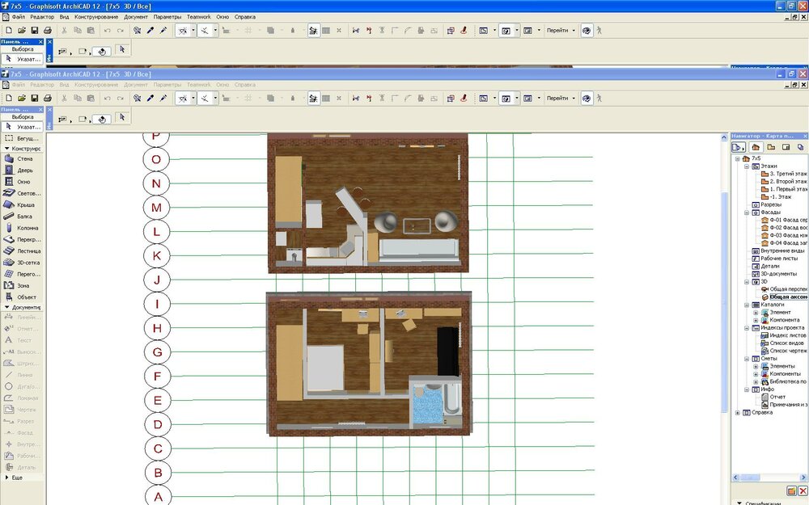Collapse the Документирование toolbox section

tap(7, 308)
